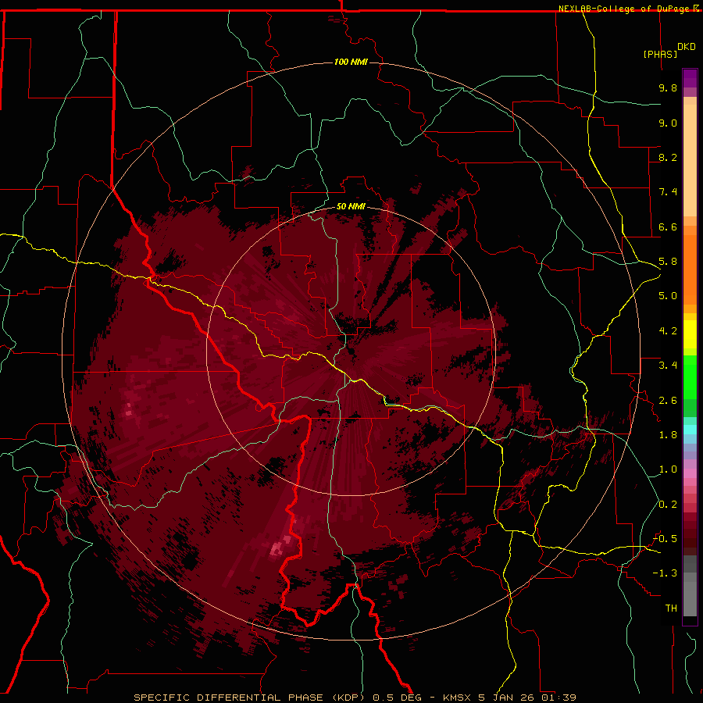Select the -0.5 legend value
The width and height of the screenshot is (703, 703).
coord(665,539)
